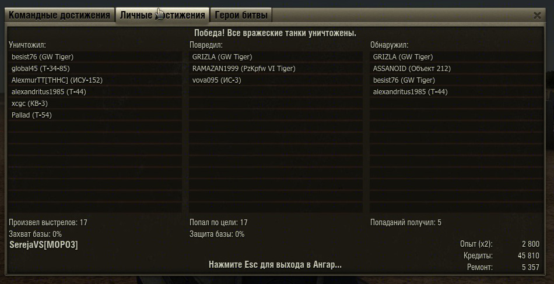
Task: Click the SerejaVS[MOPO3] player name
Action: coord(44,245)
